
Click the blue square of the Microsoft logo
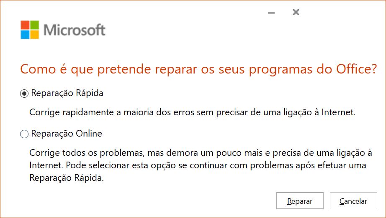(x=25, y=35)
